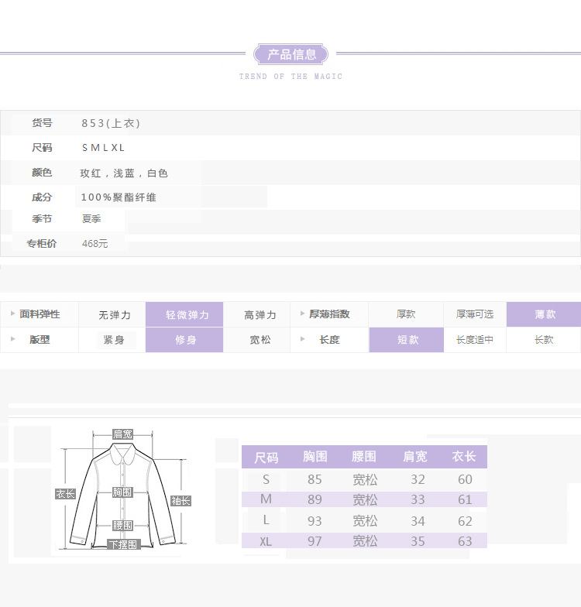Click the purple XL row in size table
Screen dimensions: 581x607
point(364,541)
